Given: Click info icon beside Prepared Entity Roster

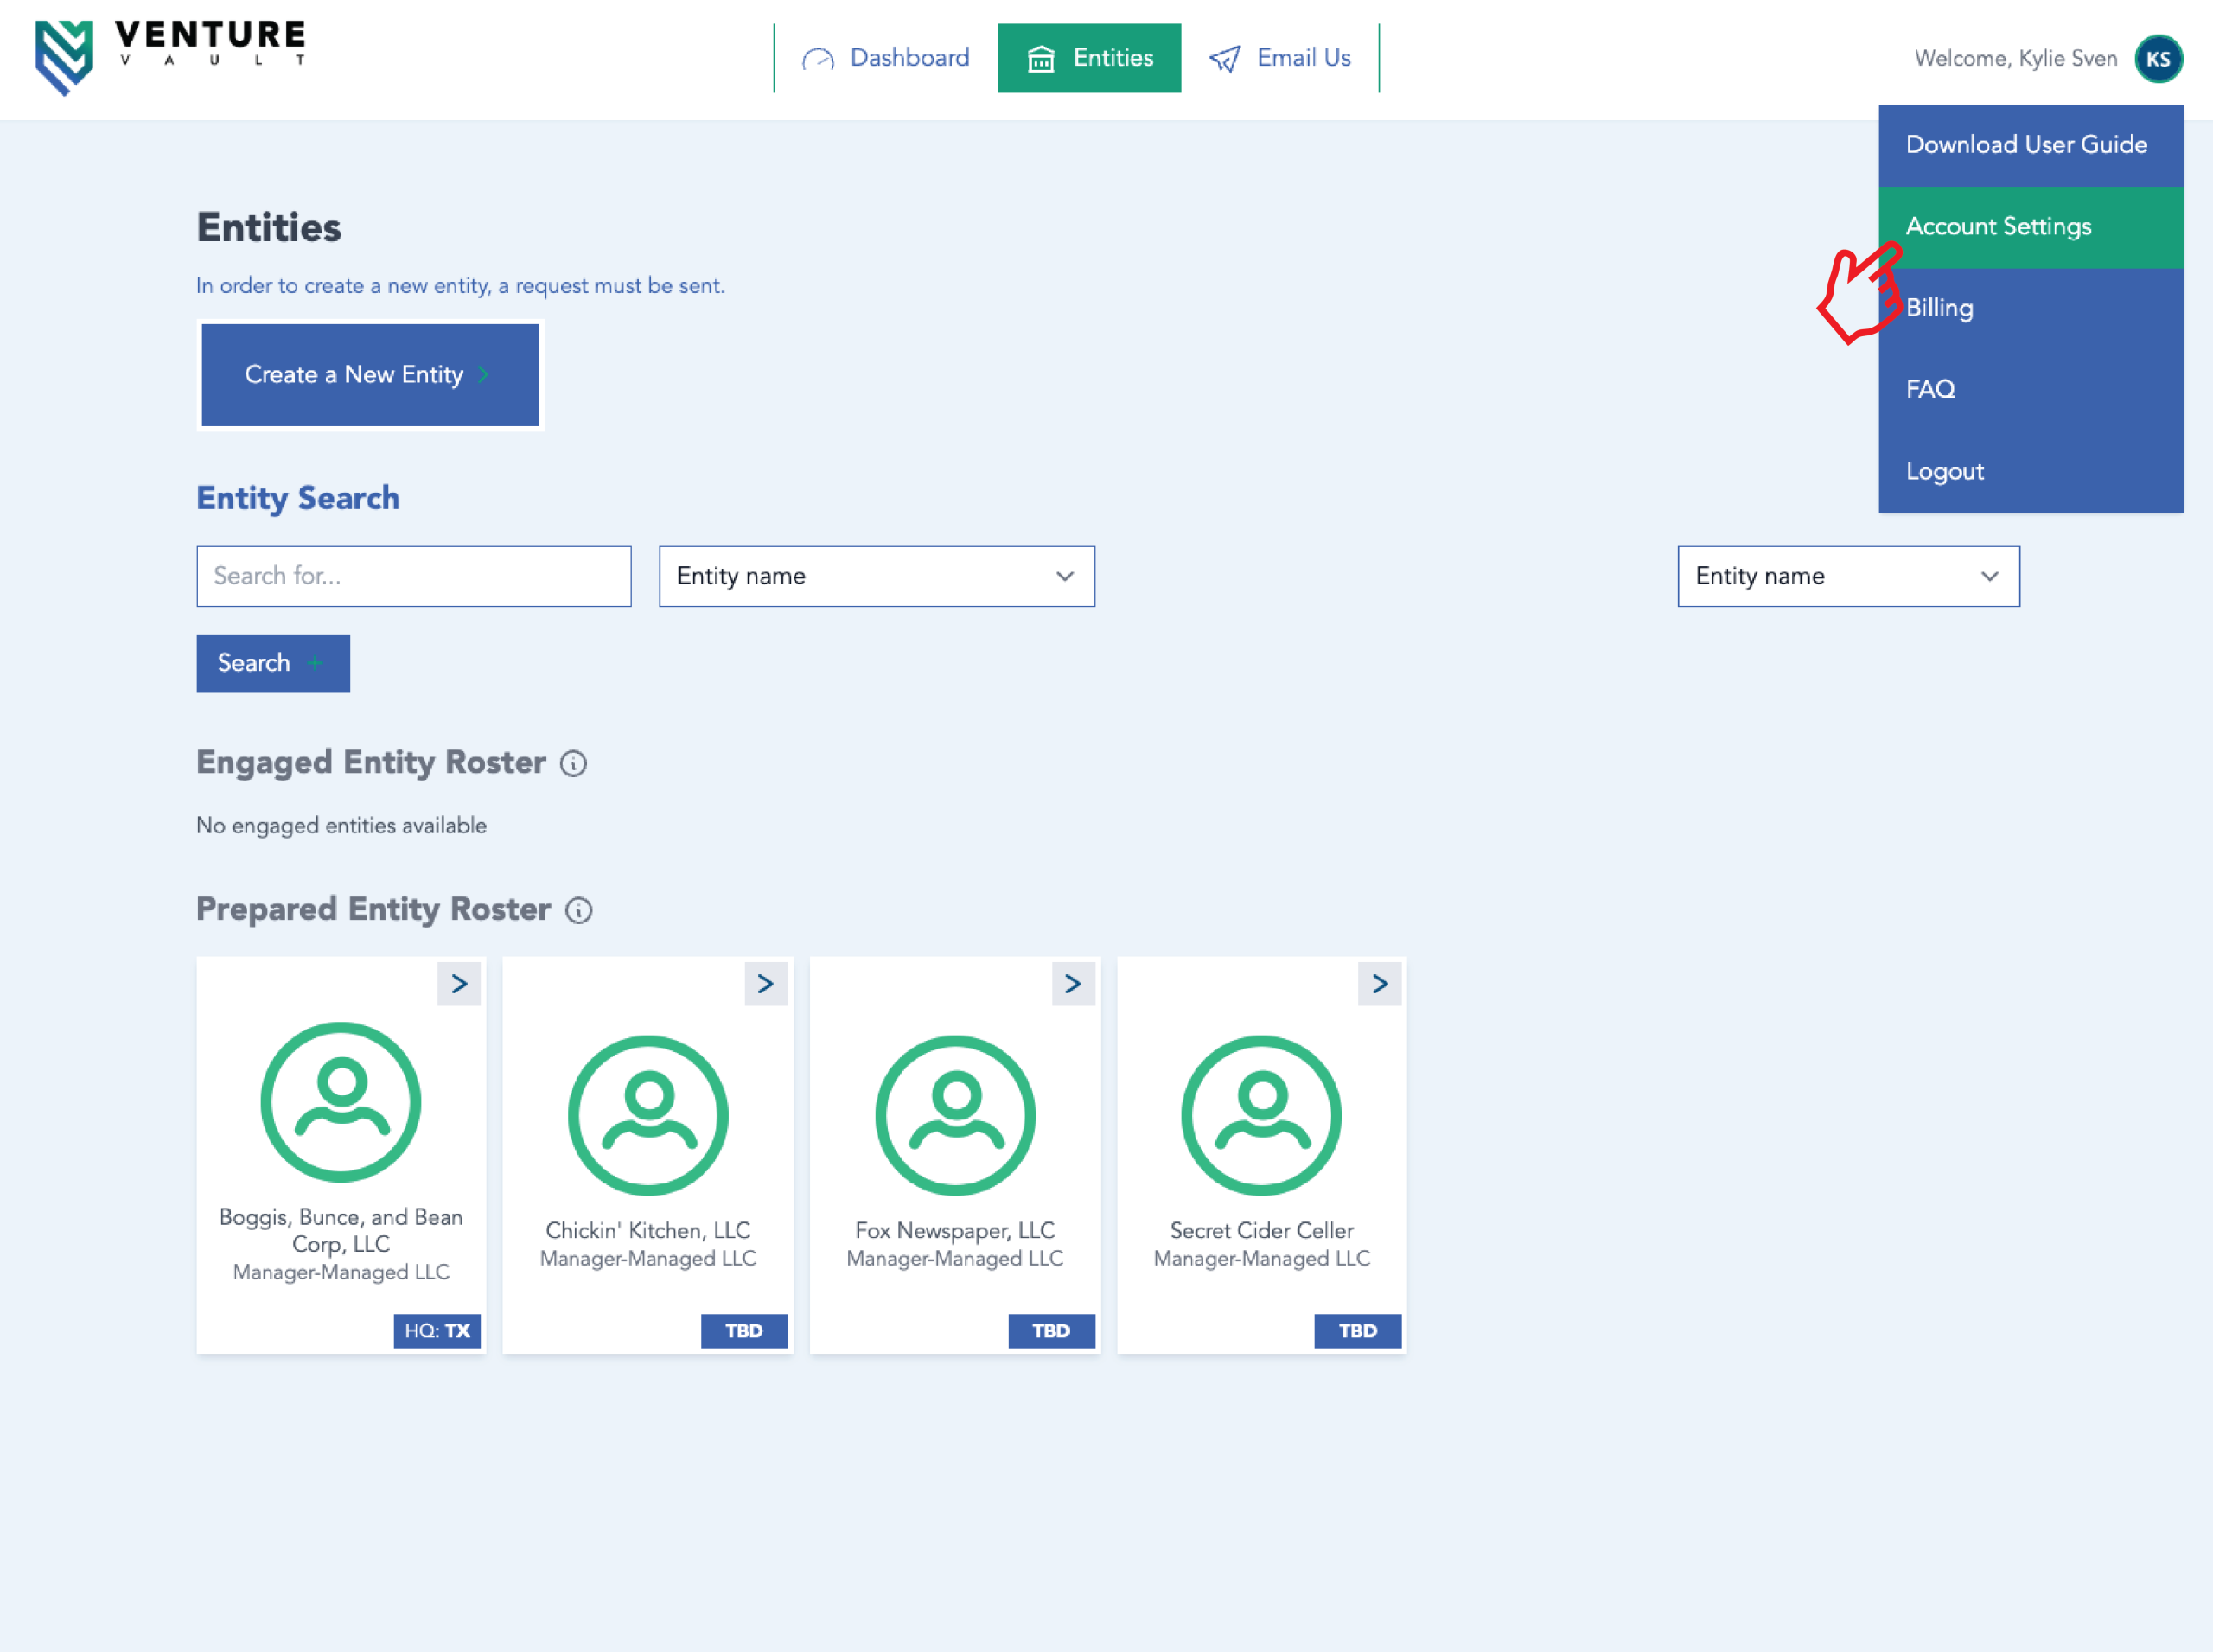Looking at the screenshot, I should [x=578, y=910].
